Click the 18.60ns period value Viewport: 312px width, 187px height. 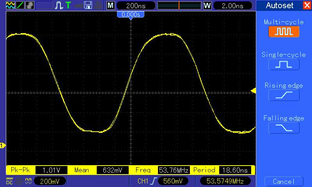point(235,170)
